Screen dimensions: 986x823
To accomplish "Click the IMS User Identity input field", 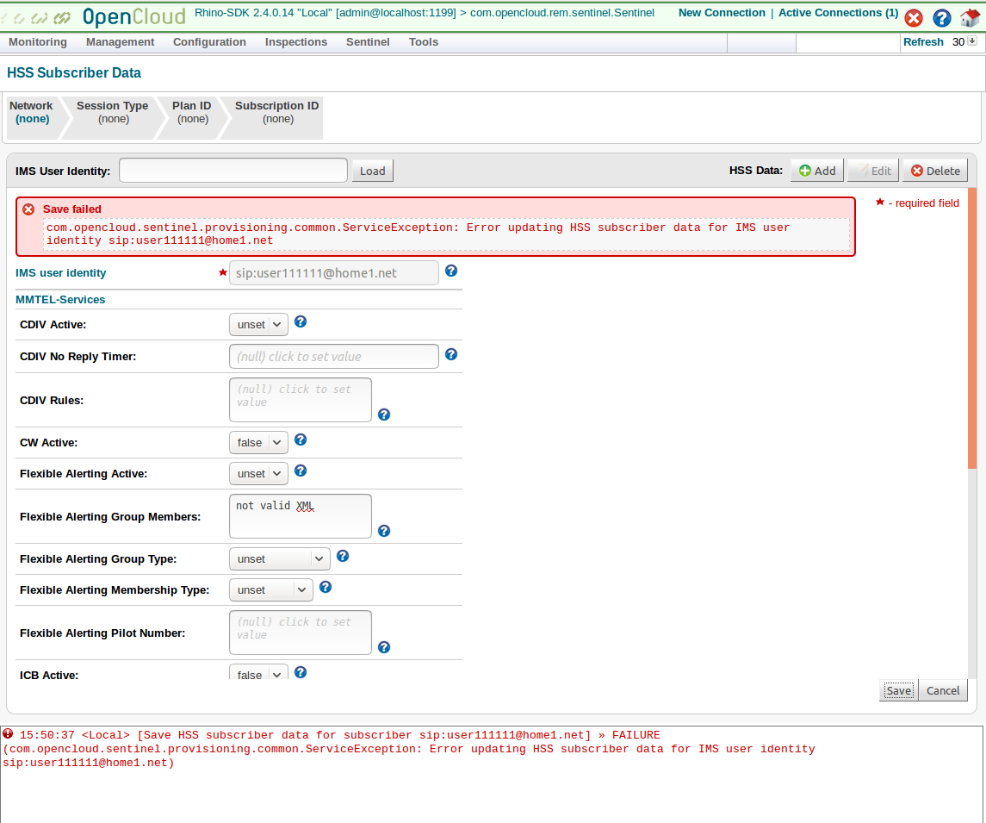I will tap(233, 171).
